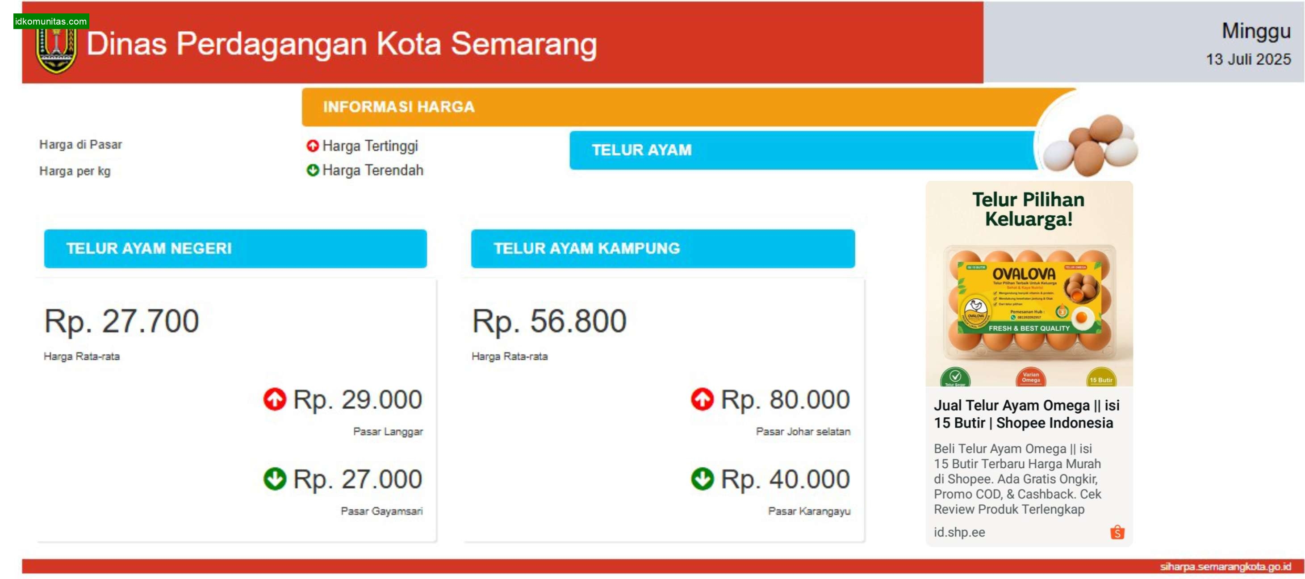Click the Minggu 13 Juli 2025 date panel
The width and height of the screenshot is (1305, 579).
point(1143,42)
